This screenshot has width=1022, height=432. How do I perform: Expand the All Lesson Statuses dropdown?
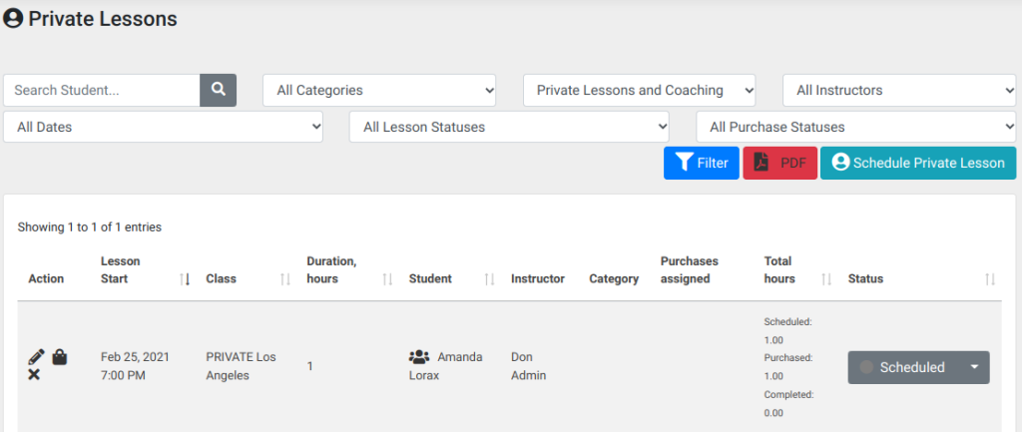pyautogui.click(x=509, y=127)
